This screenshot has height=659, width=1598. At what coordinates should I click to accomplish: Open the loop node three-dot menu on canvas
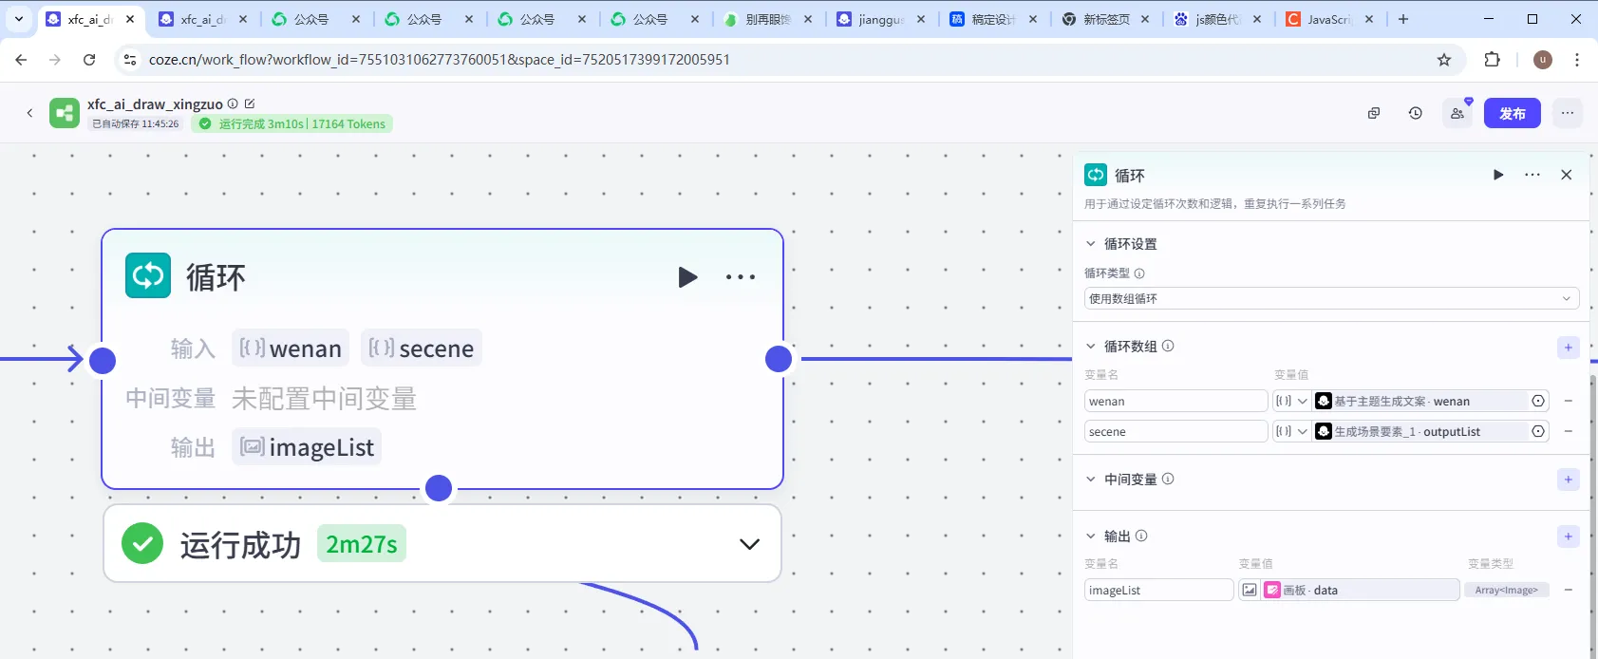[741, 277]
